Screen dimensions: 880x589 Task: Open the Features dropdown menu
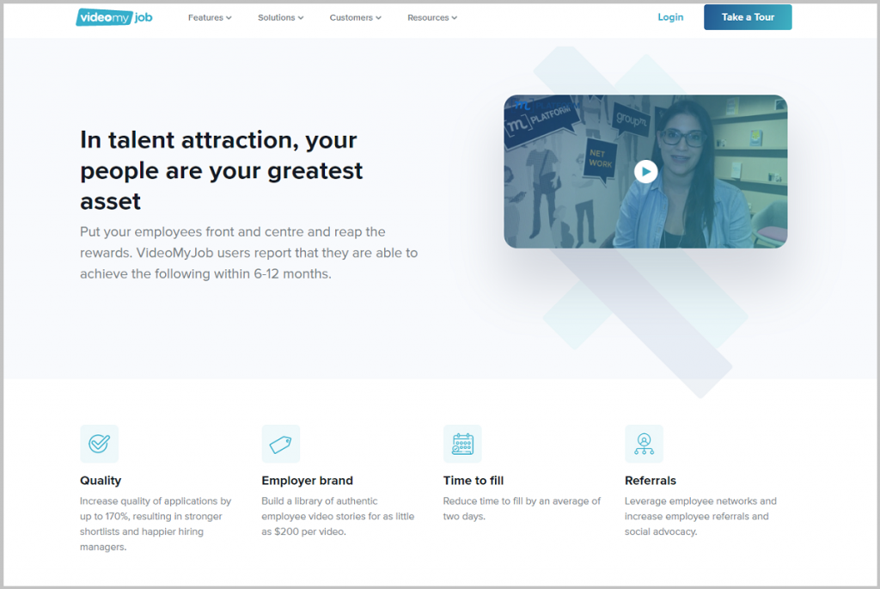pyautogui.click(x=205, y=17)
